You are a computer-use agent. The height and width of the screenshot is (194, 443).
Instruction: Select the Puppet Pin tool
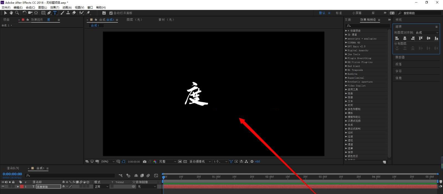[88, 13]
